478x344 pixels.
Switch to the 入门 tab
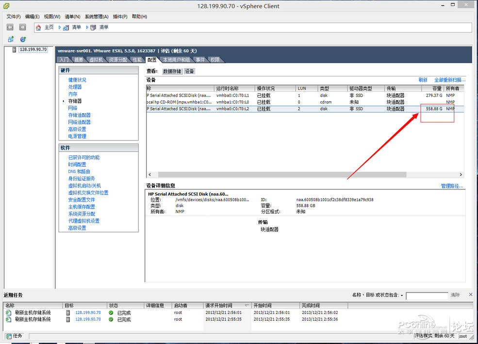[x=64, y=60]
